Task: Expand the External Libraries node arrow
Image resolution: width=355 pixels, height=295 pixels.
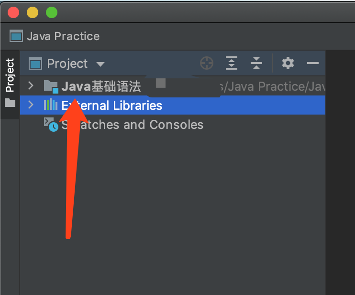Action: pyautogui.click(x=31, y=105)
